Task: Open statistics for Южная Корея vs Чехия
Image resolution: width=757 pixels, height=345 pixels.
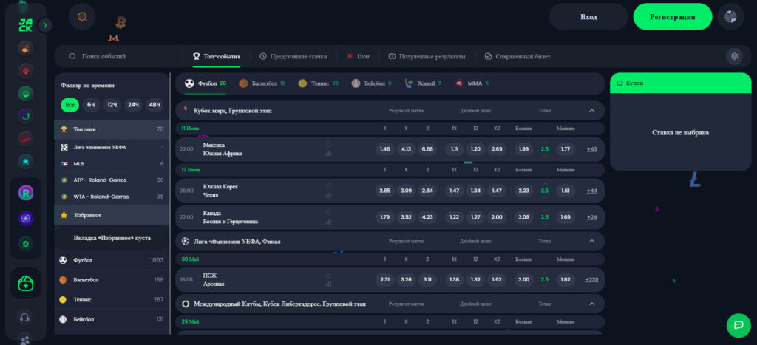Action: pyautogui.click(x=328, y=196)
